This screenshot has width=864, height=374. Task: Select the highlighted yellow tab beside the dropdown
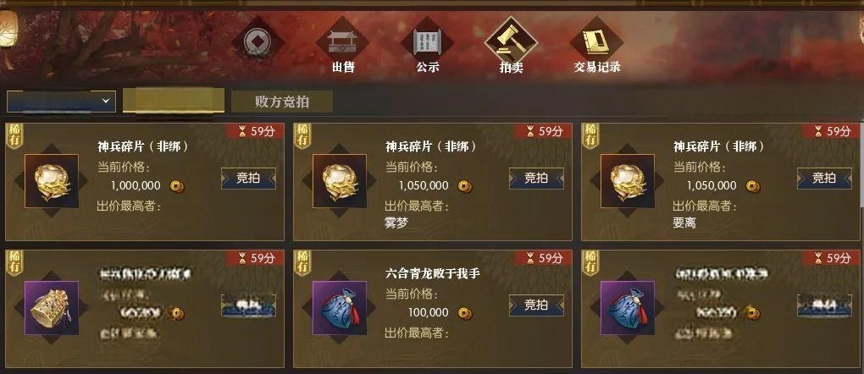pyautogui.click(x=174, y=101)
